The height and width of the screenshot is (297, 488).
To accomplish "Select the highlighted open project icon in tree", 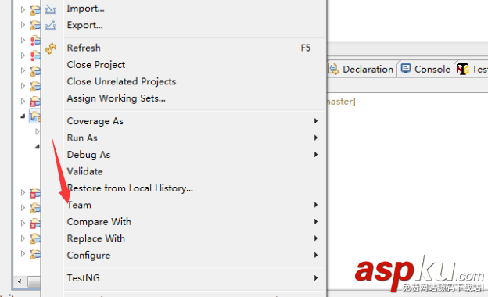I will coord(35,116).
